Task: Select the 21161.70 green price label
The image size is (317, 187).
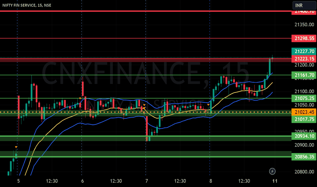Action: (304, 75)
